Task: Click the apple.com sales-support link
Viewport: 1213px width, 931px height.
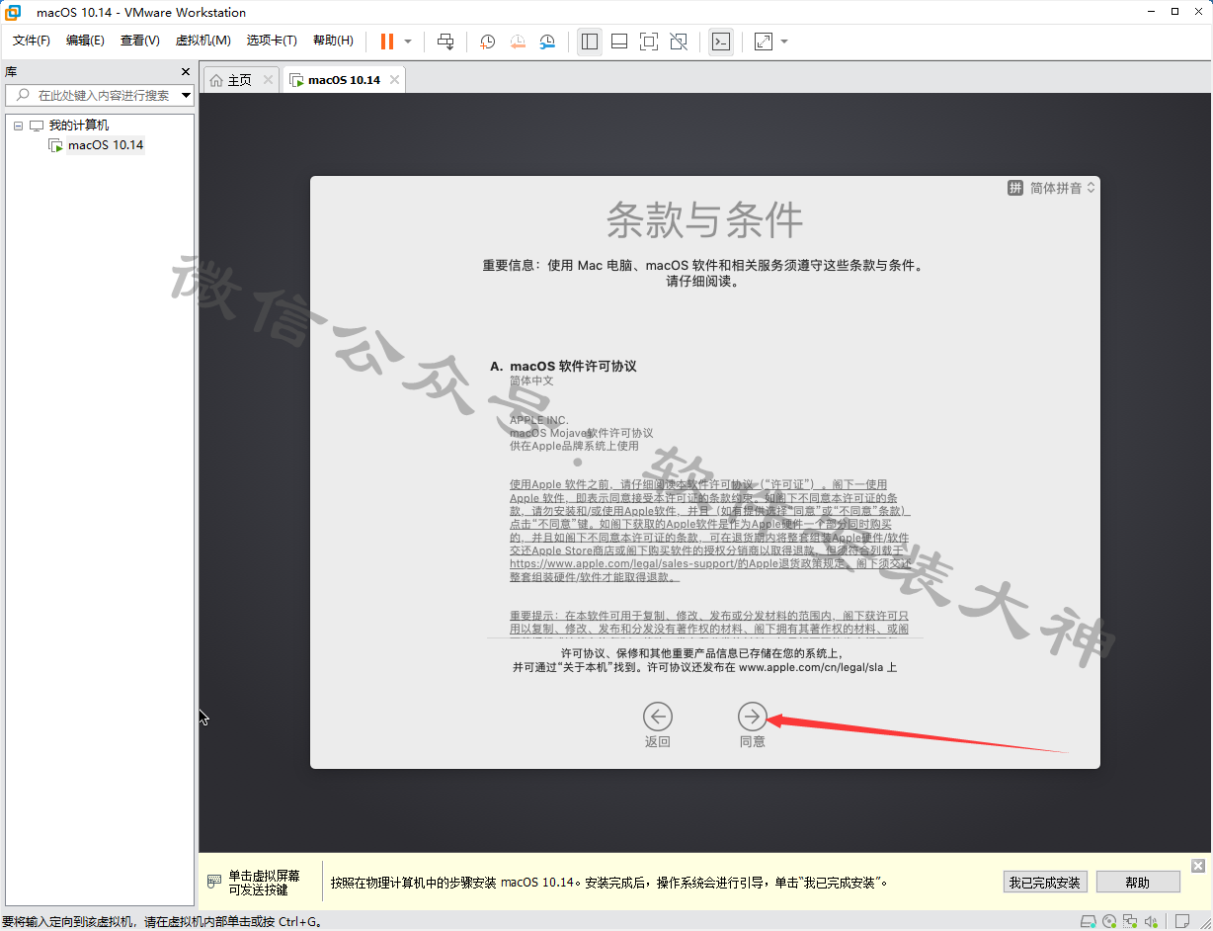Action: click(x=623, y=563)
